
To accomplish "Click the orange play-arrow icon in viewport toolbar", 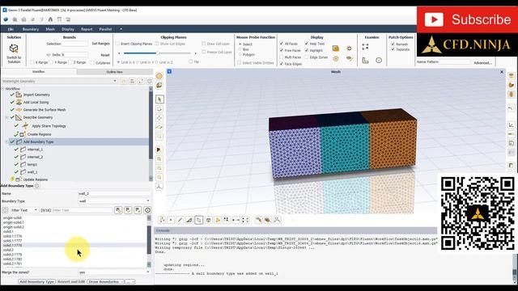I will coord(159,150).
